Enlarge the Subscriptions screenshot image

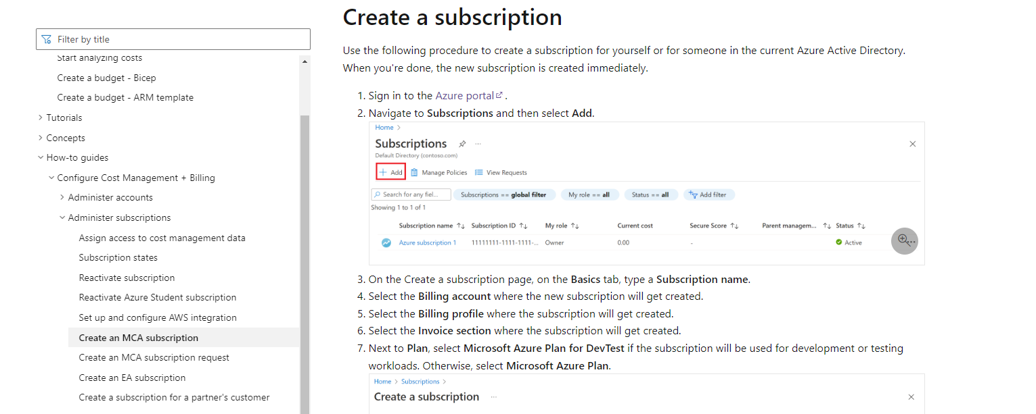coord(647,193)
